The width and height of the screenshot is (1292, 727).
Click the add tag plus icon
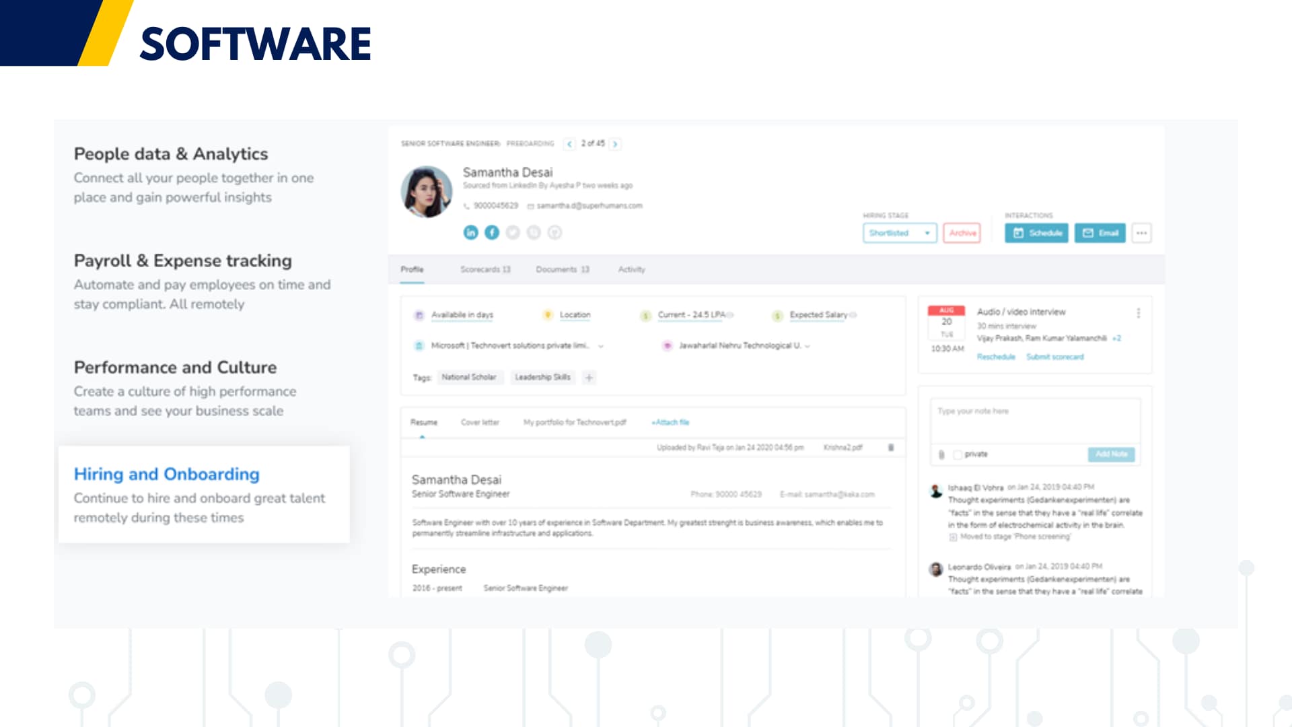[x=589, y=378]
